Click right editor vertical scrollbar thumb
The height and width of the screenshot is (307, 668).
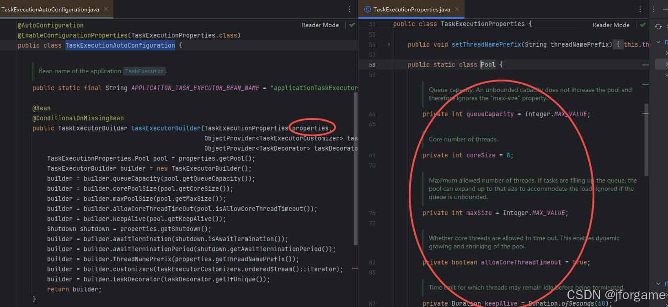tap(646, 140)
